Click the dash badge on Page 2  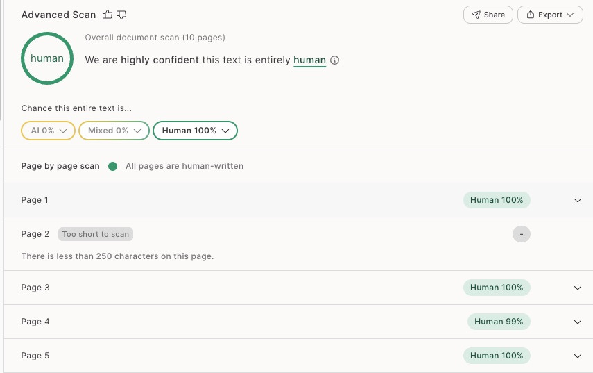(x=522, y=234)
